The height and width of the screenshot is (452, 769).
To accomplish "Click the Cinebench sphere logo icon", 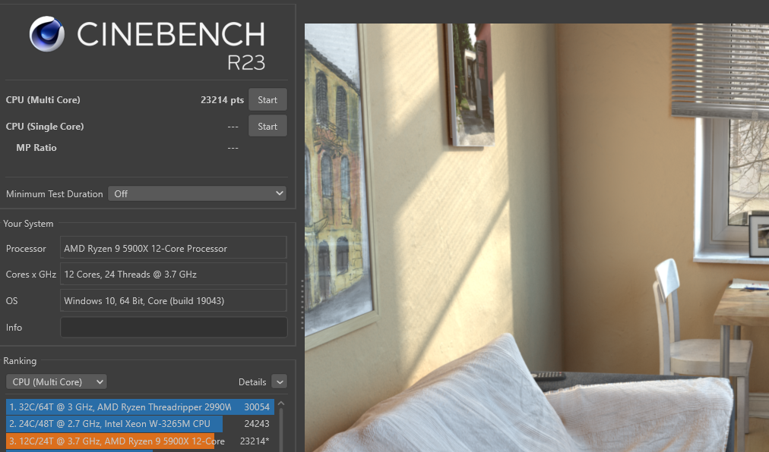I will (46, 34).
